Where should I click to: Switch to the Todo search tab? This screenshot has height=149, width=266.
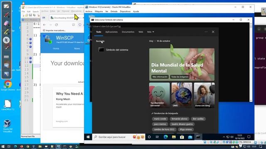tap(99, 32)
